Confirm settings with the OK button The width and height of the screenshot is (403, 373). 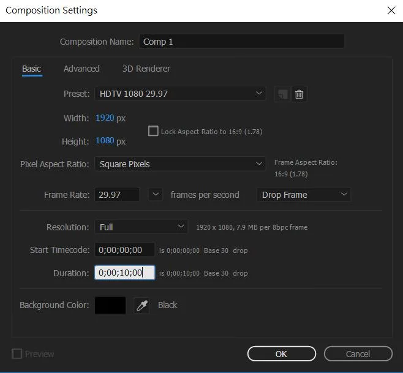click(x=282, y=354)
